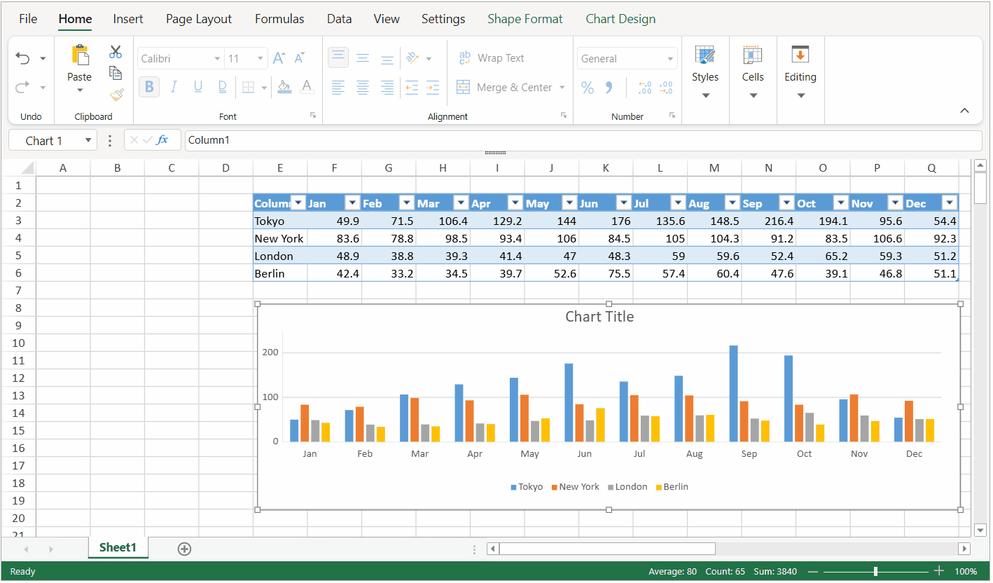Select the Format Painter brush
The width and height of the screenshot is (993, 583).
click(x=116, y=94)
